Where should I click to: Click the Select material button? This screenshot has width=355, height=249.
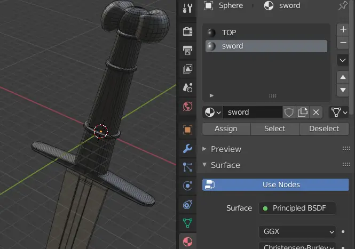pos(275,128)
